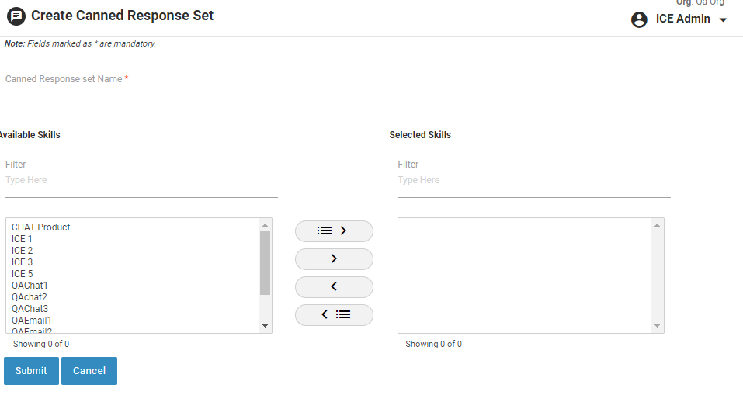Open the ICE Admin dropdown arrow
The height and width of the screenshot is (409, 743).
(x=724, y=20)
